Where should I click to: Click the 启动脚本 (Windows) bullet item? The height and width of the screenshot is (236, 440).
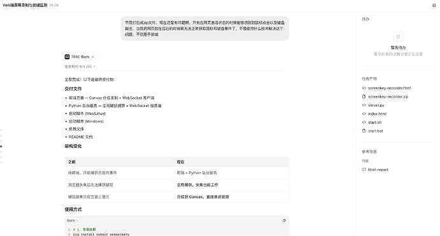[86, 121]
